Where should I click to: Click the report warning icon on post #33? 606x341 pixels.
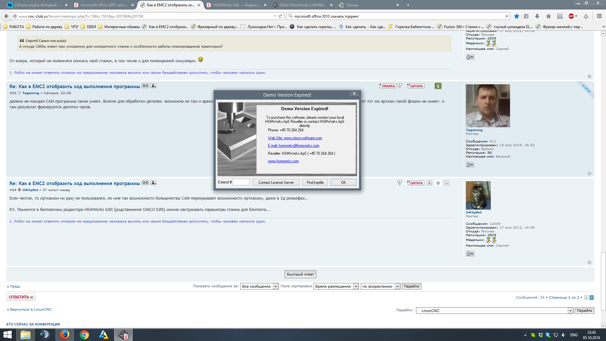click(400, 86)
